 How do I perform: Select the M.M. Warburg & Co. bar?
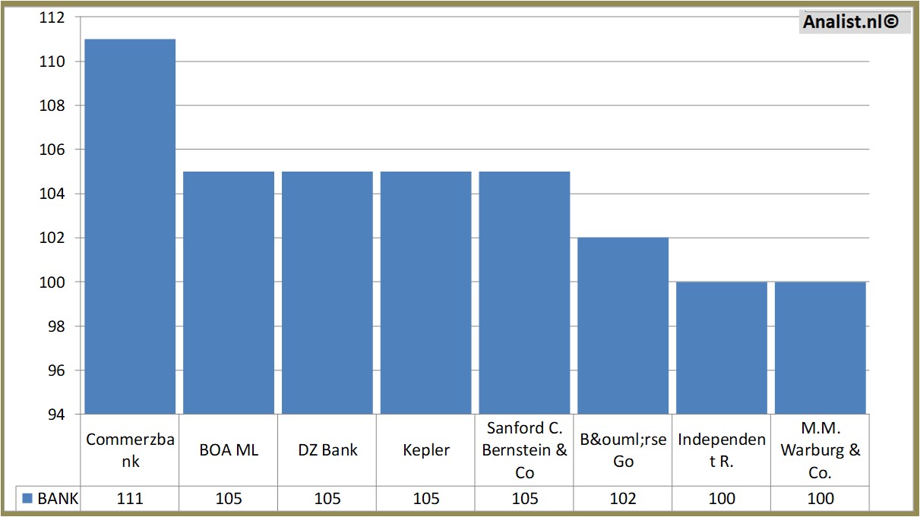pos(820,348)
